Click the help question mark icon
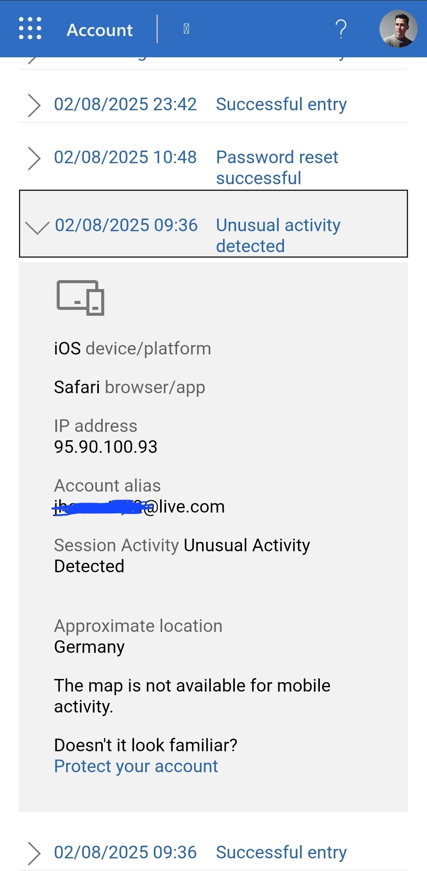The height and width of the screenshot is (871, 427). (341, 29)
